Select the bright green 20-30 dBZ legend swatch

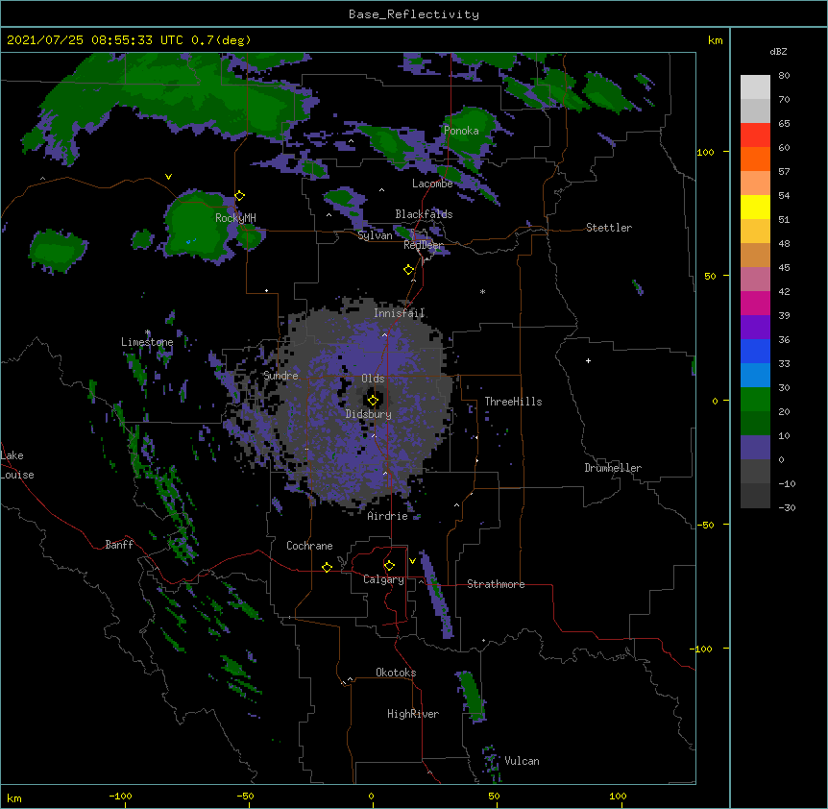755,400
